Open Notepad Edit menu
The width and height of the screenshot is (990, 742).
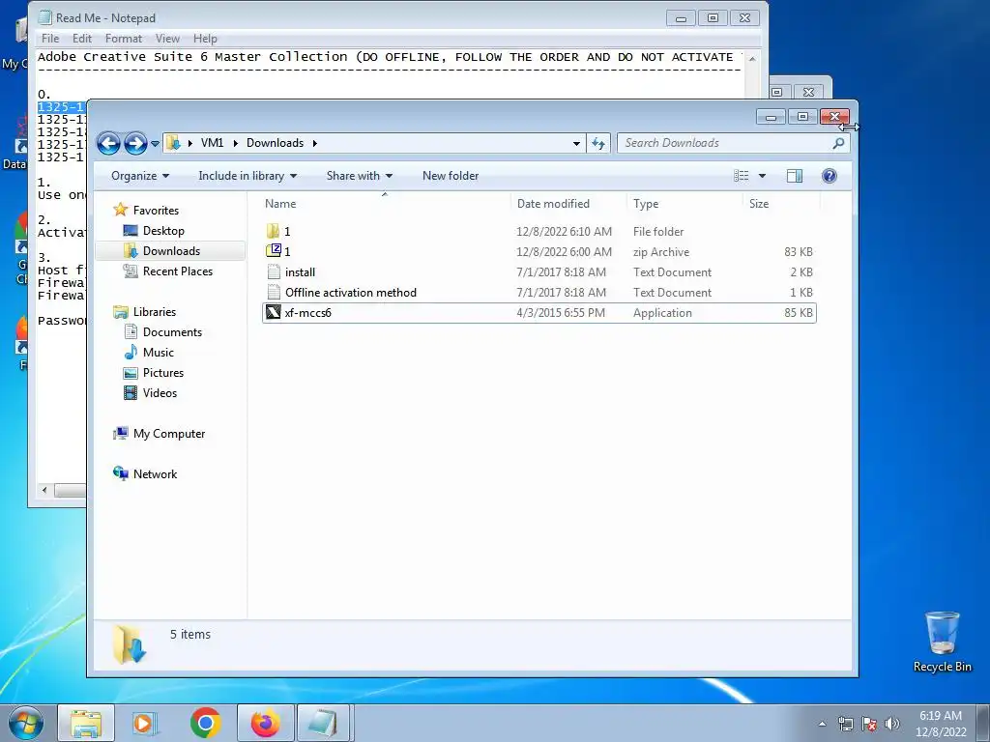(82, 39)
